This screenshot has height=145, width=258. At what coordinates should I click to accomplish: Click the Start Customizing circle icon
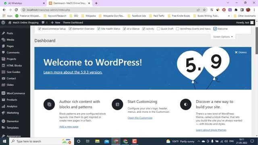[117, 104]
